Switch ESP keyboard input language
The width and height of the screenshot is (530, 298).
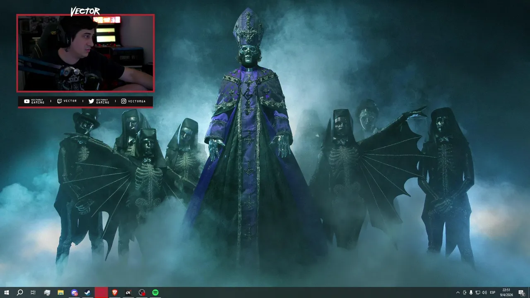pyautogui.click(x=493, y=293)
